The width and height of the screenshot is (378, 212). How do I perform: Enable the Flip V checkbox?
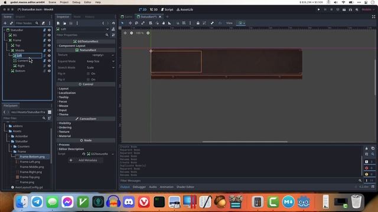pyautogui.click(x=88, y=79)
